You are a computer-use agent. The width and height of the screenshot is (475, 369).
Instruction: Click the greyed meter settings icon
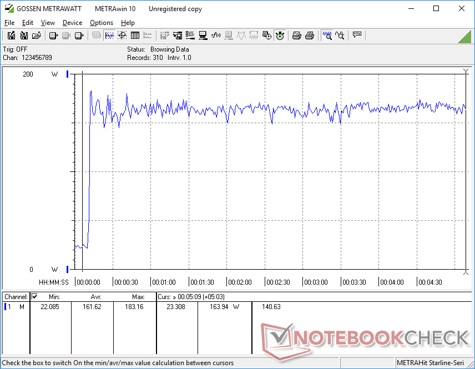click(x=229, y=36)
